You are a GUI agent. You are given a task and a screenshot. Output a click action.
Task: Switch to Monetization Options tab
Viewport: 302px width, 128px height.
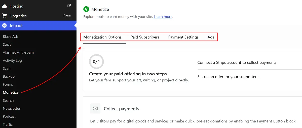click(x=102, y=37)
